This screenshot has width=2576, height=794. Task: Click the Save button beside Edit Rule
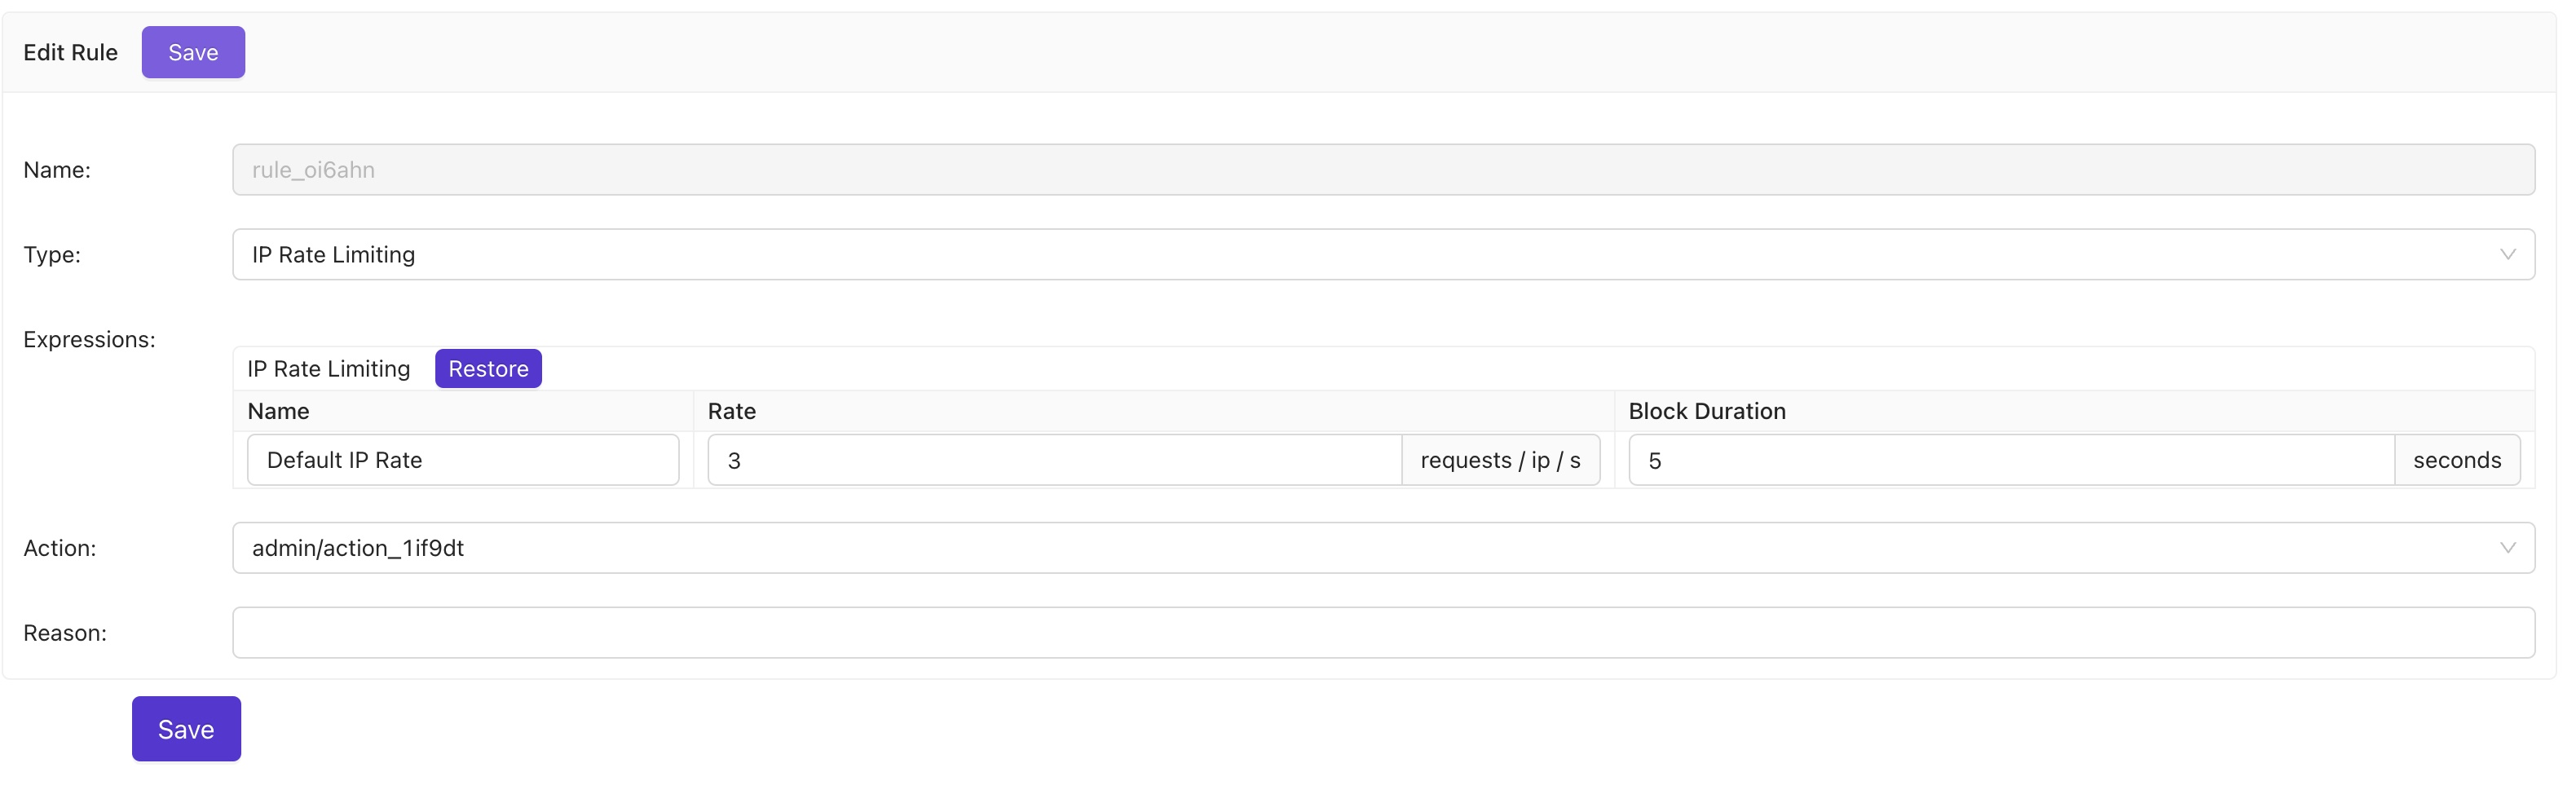193,52
